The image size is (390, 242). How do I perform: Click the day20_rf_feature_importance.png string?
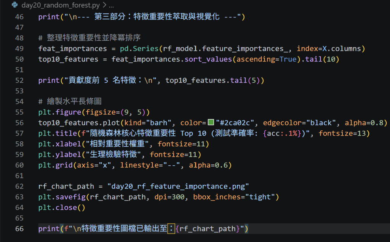click(178, 187)
